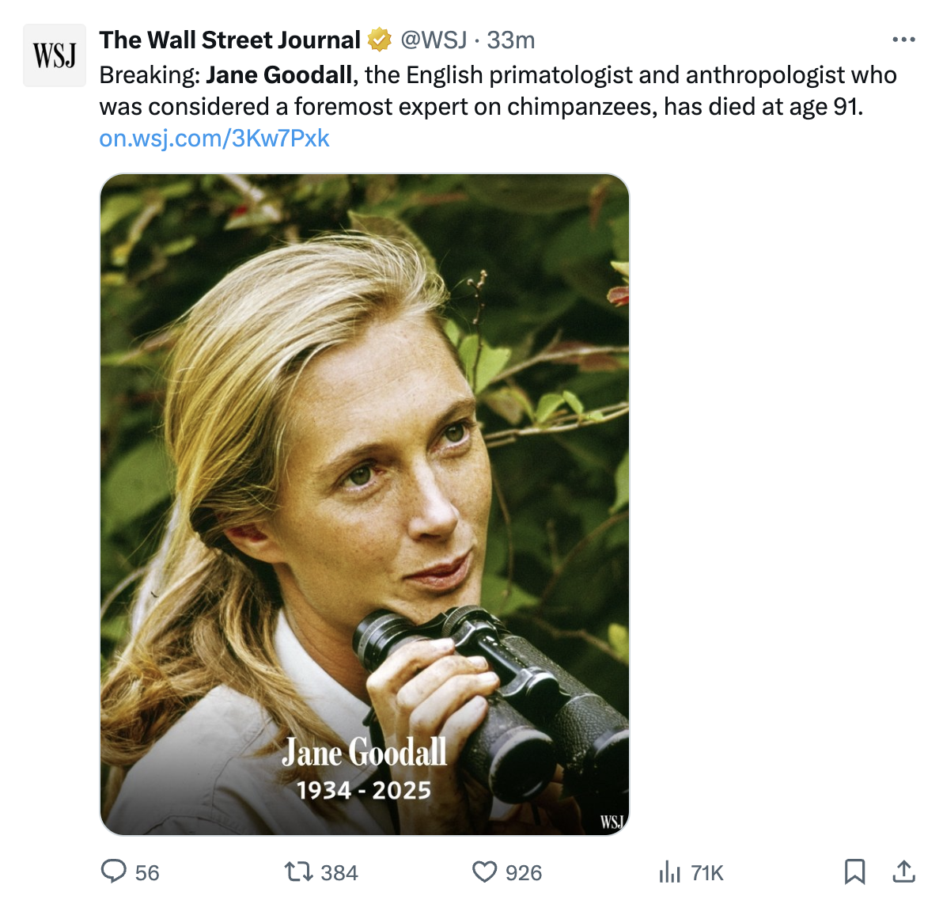Click the WSJ profile avatar
The height and width of the screenshot is (904, 943).
pyautogui.click(x=55, y=55)
